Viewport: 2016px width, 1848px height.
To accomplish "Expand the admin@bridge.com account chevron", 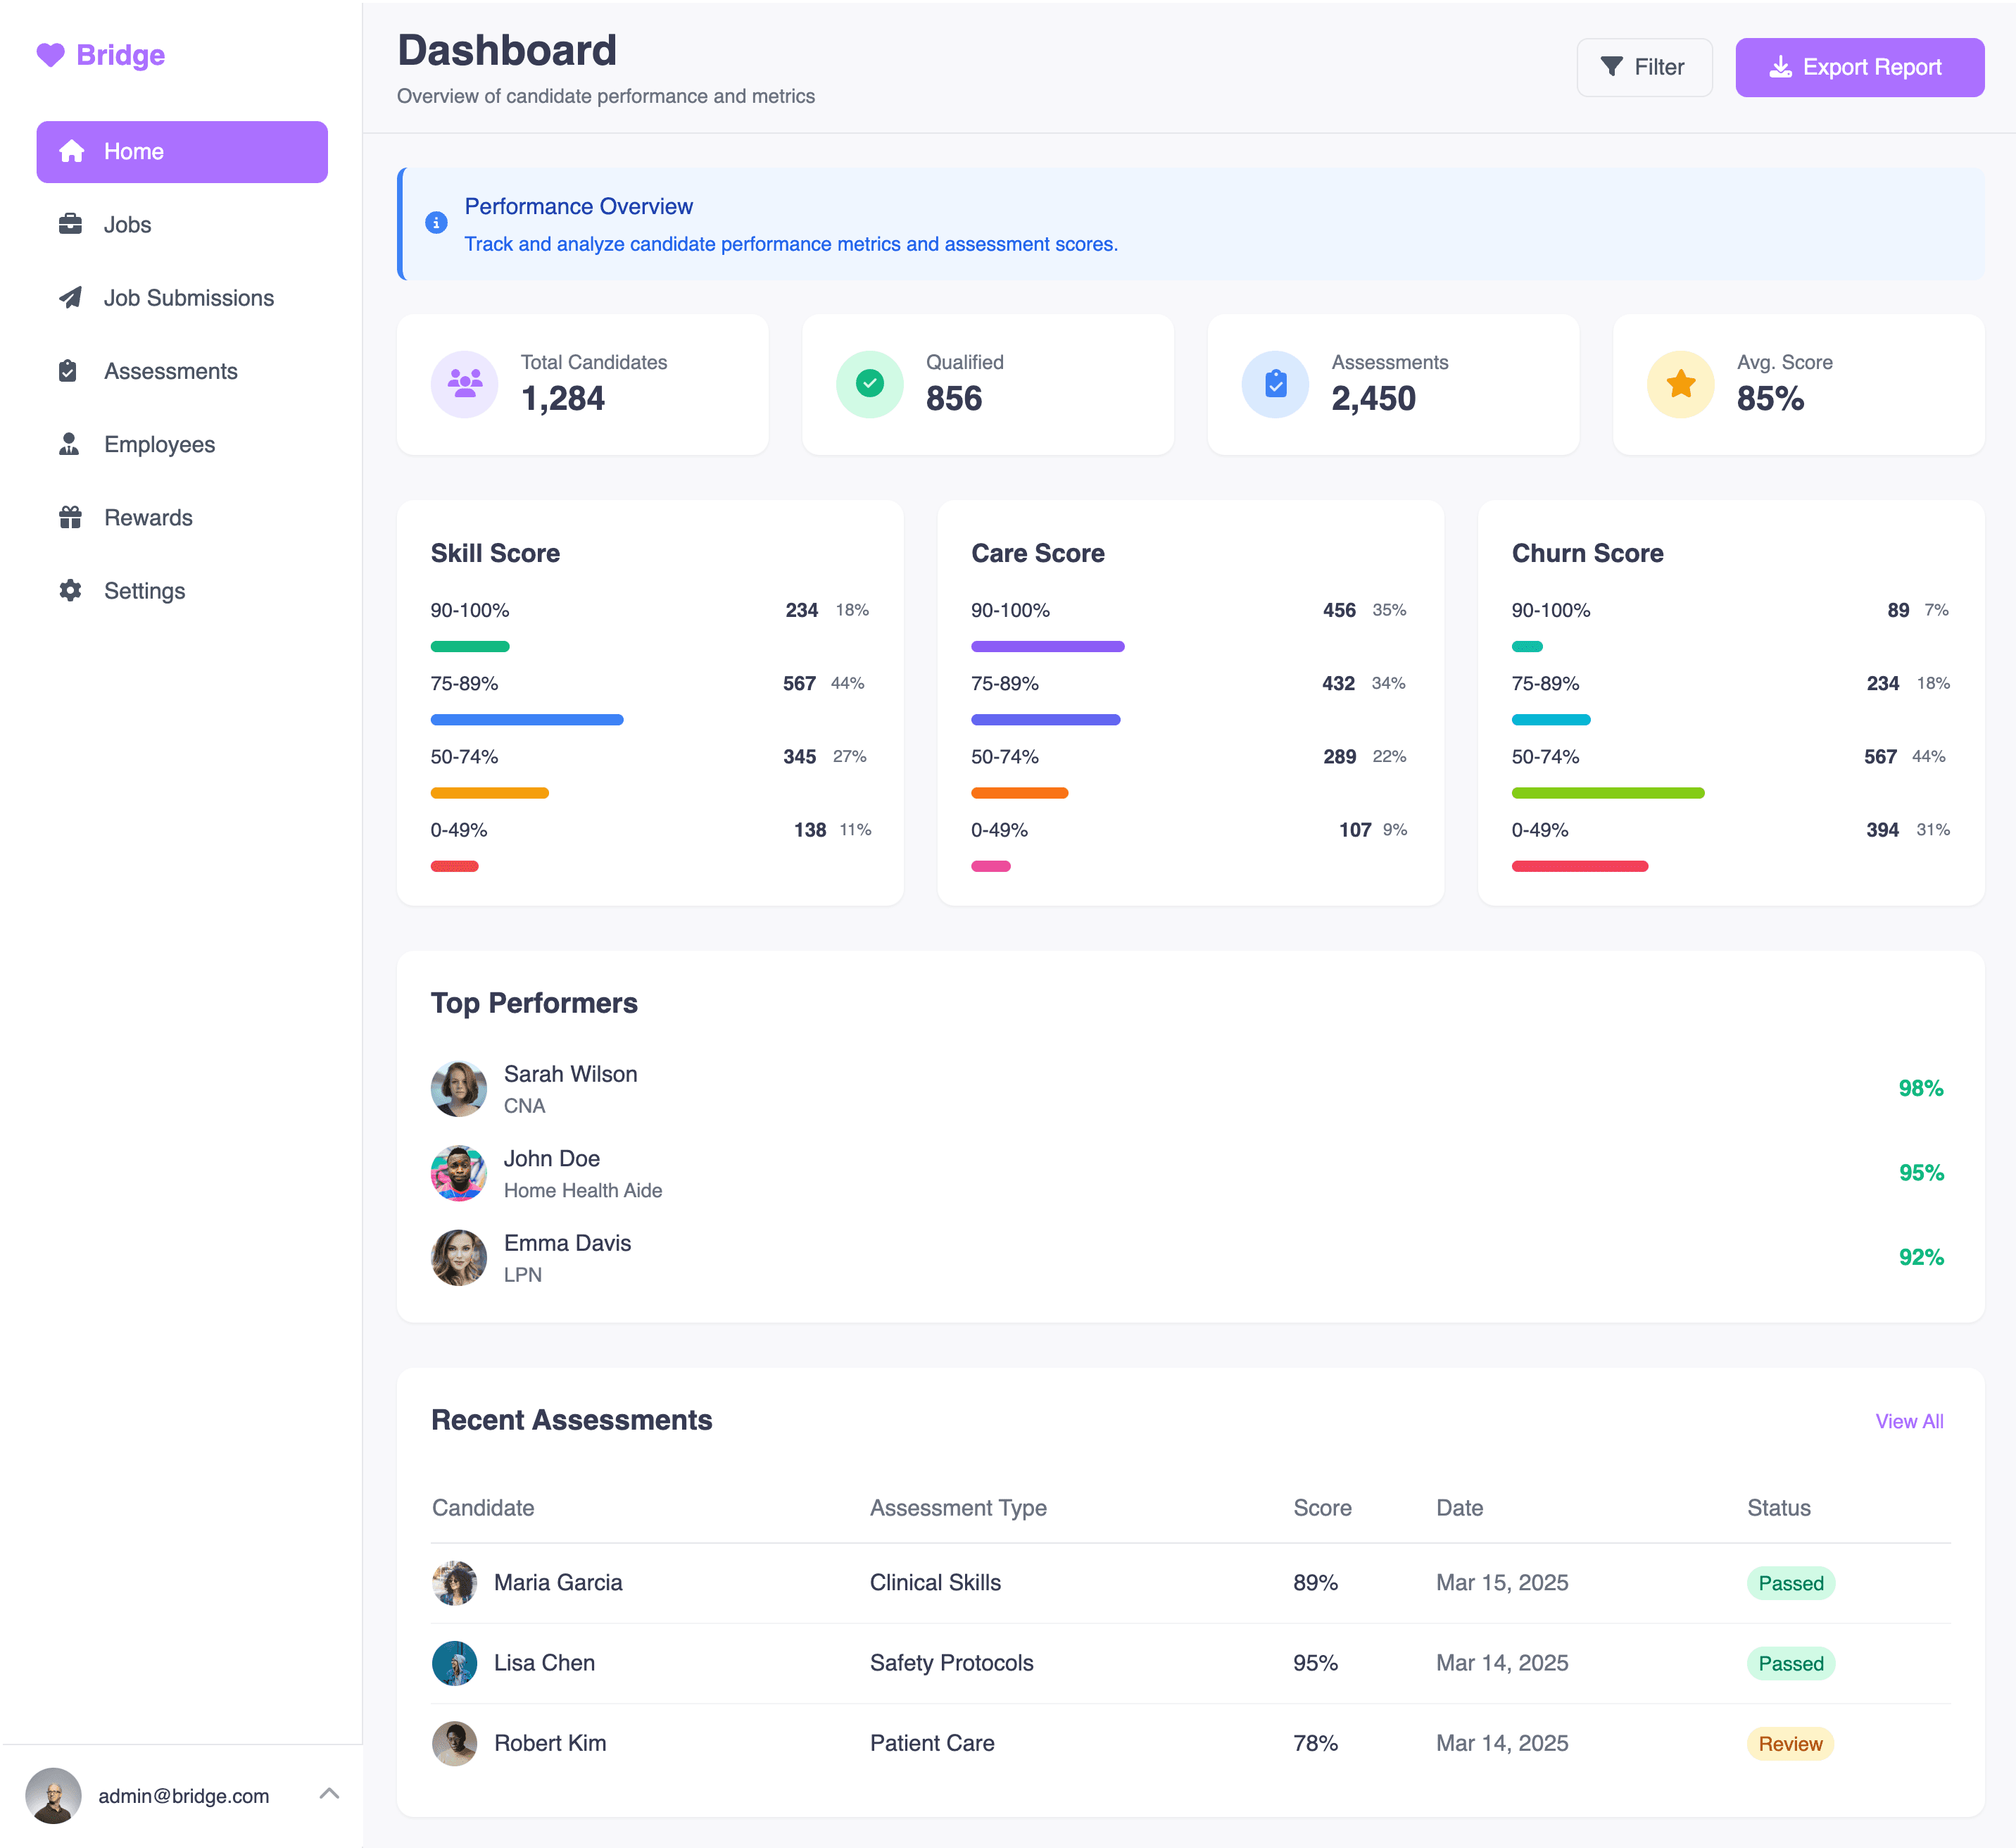I will (329, 1794).
